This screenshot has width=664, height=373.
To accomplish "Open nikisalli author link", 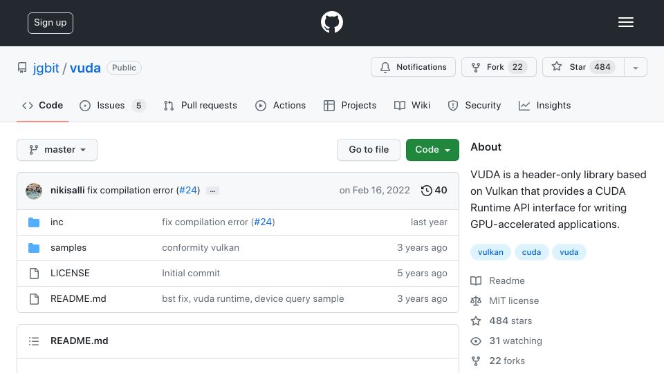I will tap(67, 191).
